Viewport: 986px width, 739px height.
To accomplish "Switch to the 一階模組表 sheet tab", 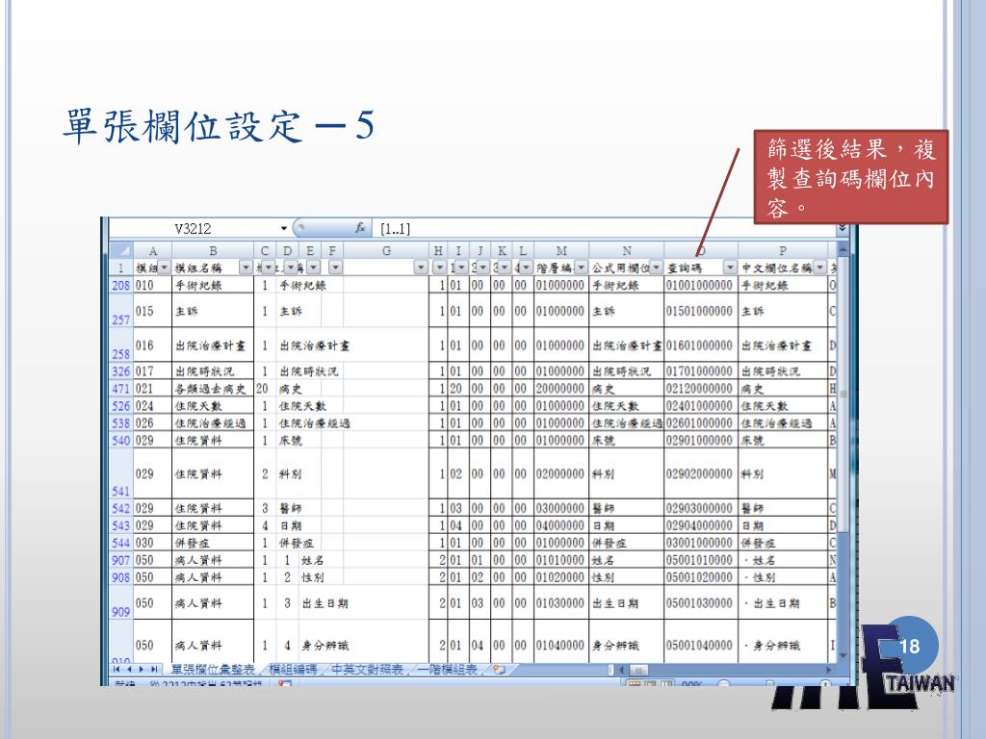I will [x=447, y=670].
